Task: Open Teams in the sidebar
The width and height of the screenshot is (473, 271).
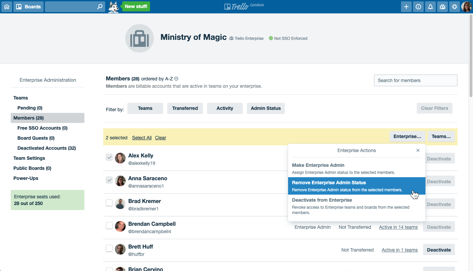Action: 48,98
